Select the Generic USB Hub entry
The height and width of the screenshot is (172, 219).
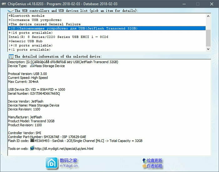pos(107,41)
